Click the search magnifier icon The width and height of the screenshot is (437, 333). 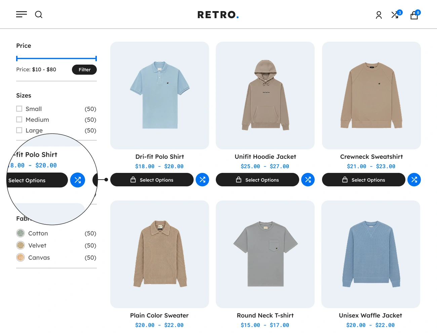point(39,14)
